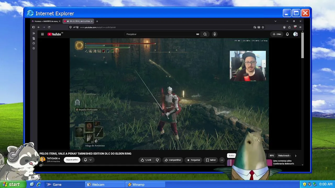335x188 pixels.
Task: Toggle the browser sidebar panel icon
Action: 33,27
